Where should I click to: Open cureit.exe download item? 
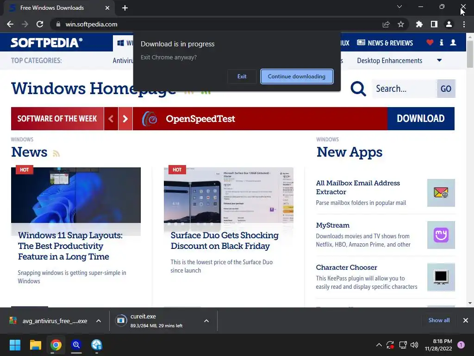click(156, 321)
